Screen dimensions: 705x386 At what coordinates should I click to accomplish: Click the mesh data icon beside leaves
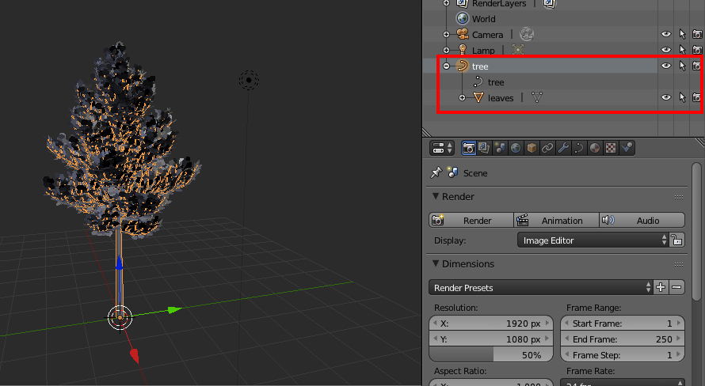coord(537,97)
